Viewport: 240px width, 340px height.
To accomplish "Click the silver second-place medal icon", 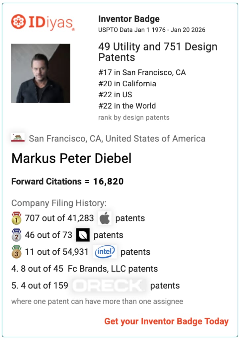I will pos(16,235).
